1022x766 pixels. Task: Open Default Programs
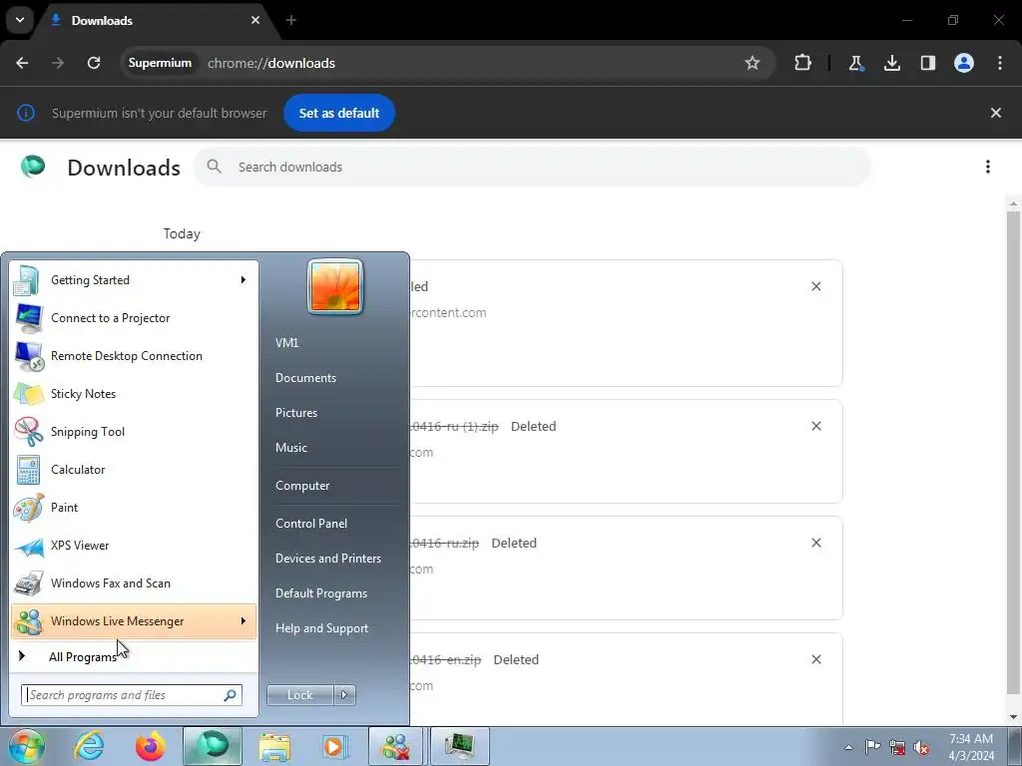click(320, 593)
